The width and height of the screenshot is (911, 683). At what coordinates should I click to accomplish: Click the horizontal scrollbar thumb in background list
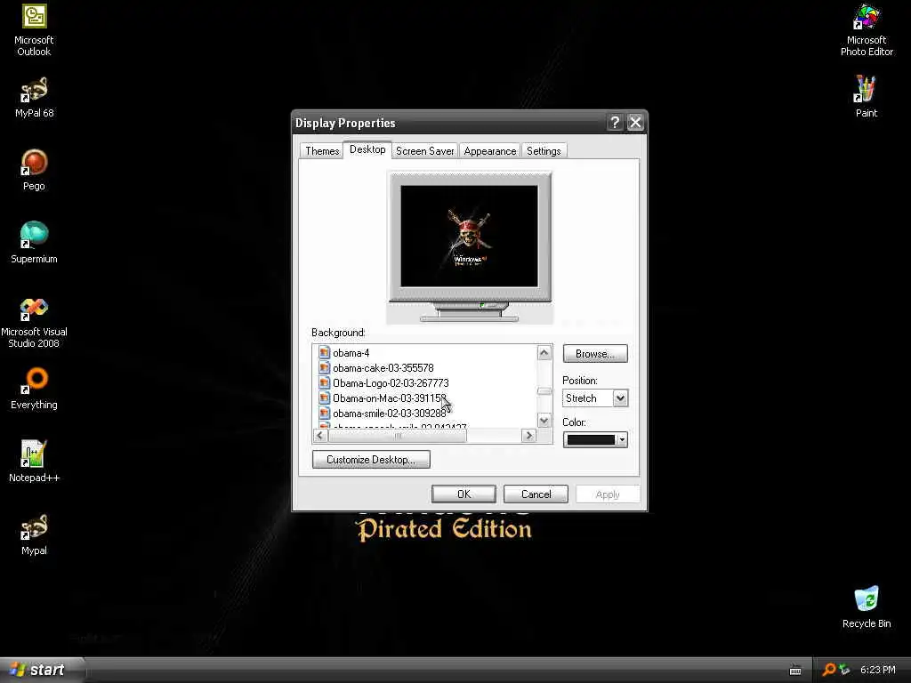pyautogui.click(x=398, y=435)
